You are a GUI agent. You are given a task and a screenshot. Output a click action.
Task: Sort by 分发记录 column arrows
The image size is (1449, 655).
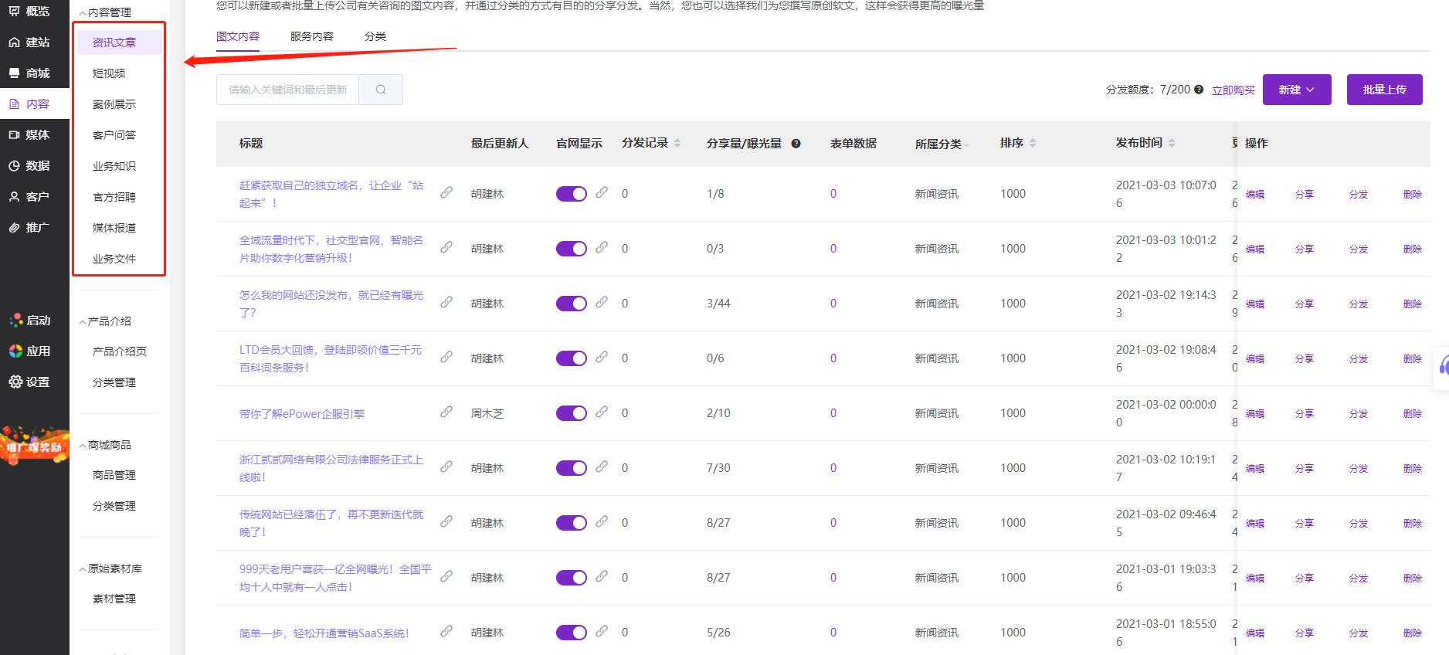click(x=677, y=144)
